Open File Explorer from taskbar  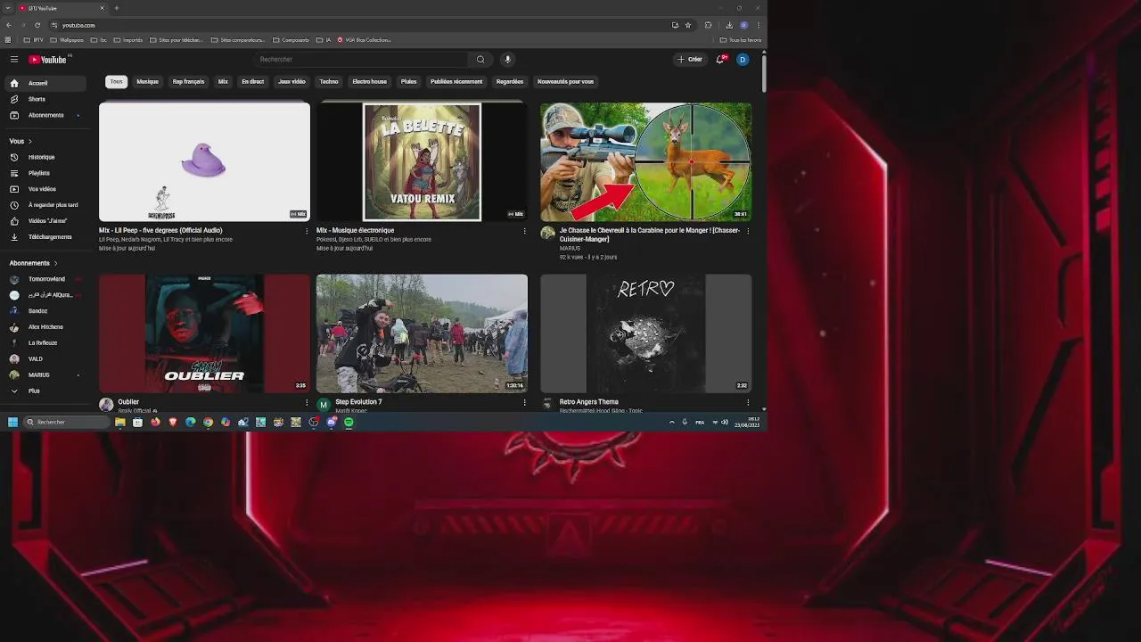point(119,423)
